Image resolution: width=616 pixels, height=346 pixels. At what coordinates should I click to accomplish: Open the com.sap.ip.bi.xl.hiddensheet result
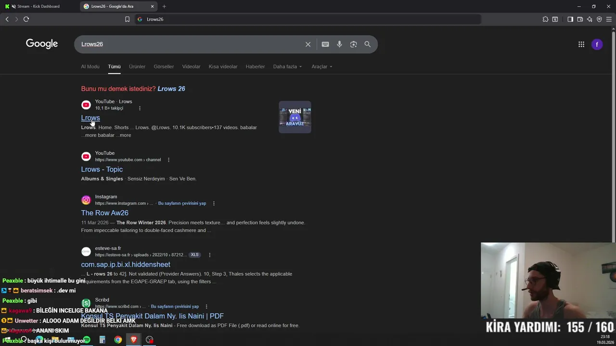coord(126,264)
